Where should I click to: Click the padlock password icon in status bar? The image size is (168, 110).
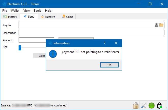(x=136, y=105)
